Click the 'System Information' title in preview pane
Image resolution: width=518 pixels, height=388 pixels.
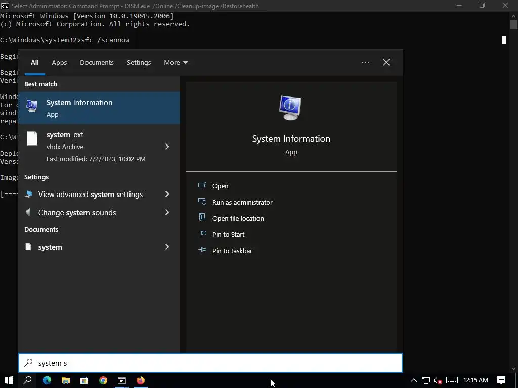(291, 139)
